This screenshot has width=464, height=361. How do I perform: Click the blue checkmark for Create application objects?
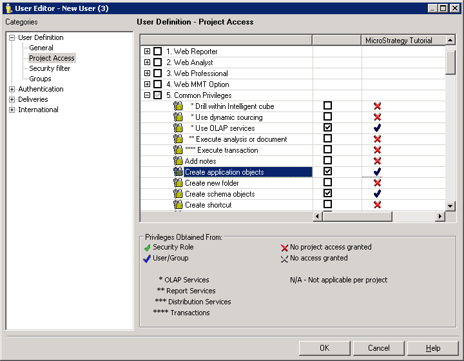[x=377, y=172]
